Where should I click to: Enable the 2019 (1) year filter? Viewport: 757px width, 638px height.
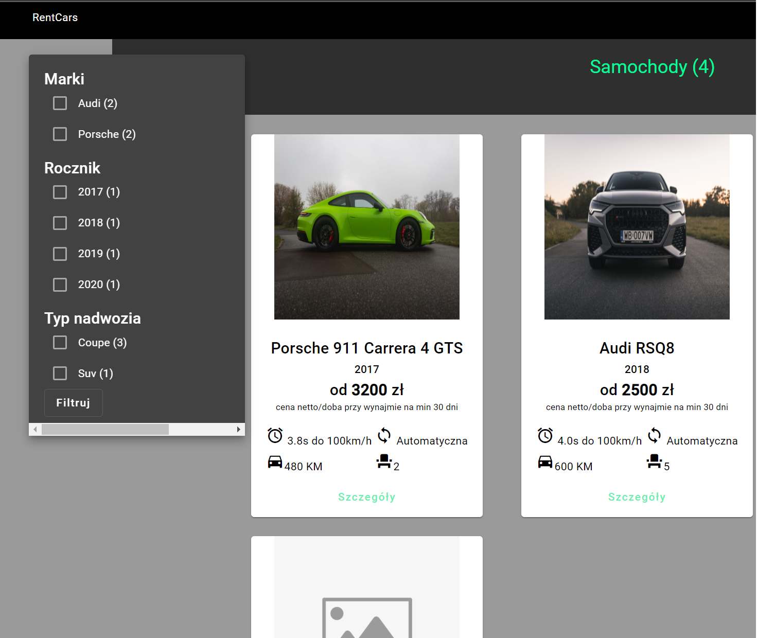click(60, 254)
